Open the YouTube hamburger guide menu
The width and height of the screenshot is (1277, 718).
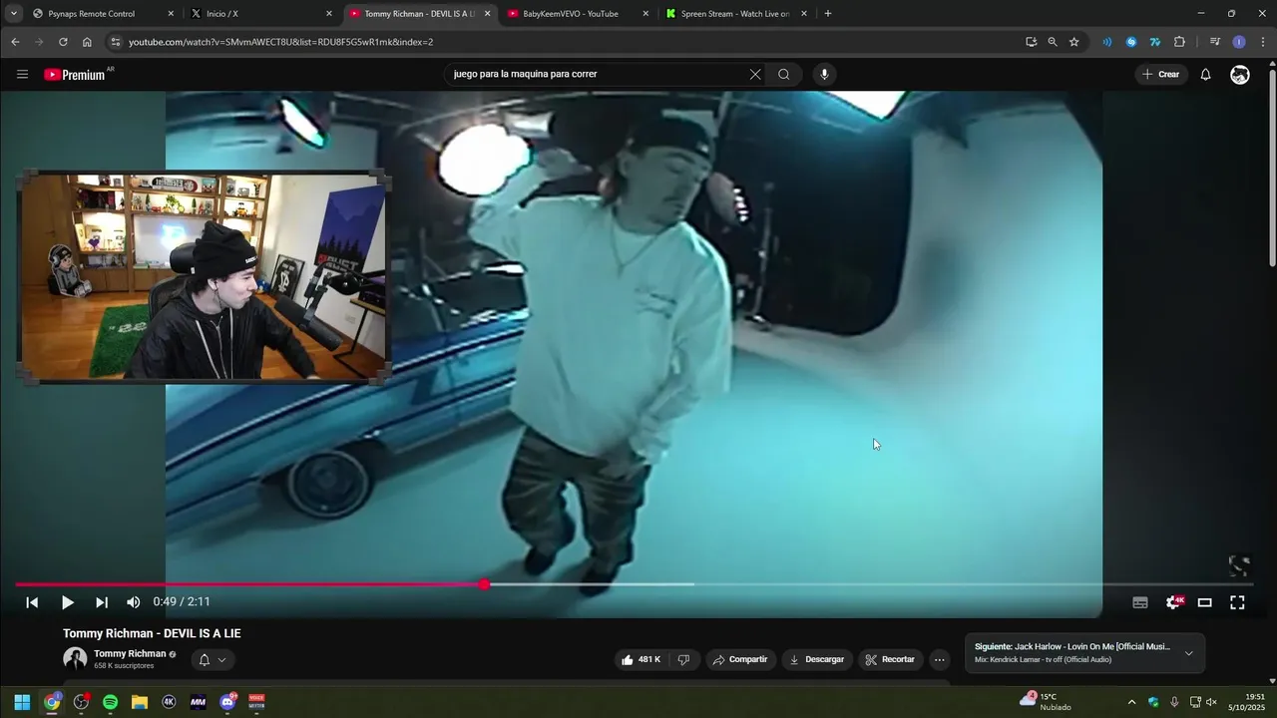(x=22, y=74)
